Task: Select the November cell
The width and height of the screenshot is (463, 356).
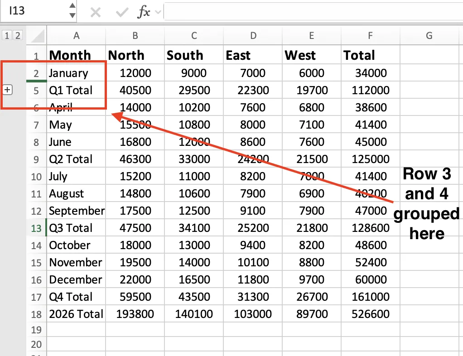Action: click(x=76, y=262)
